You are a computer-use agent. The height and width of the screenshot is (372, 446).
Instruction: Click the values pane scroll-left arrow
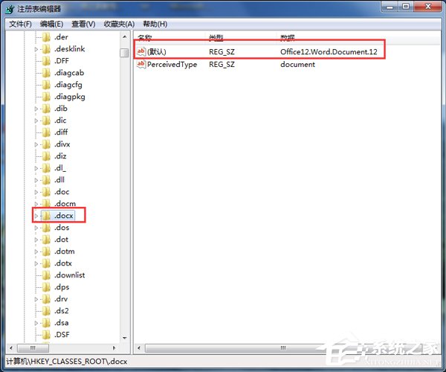[x=139, y=347]
